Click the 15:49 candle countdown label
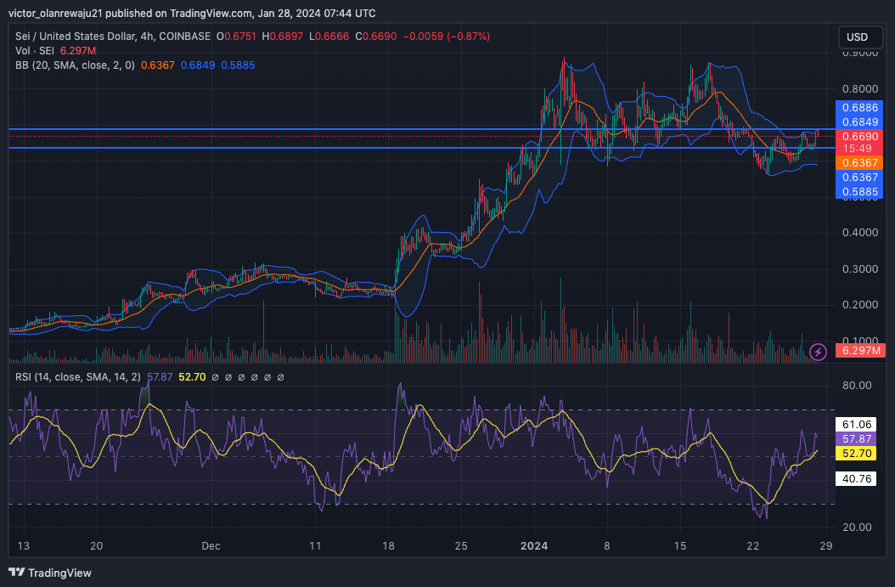 pyautogui.click(x=859, y=149)
